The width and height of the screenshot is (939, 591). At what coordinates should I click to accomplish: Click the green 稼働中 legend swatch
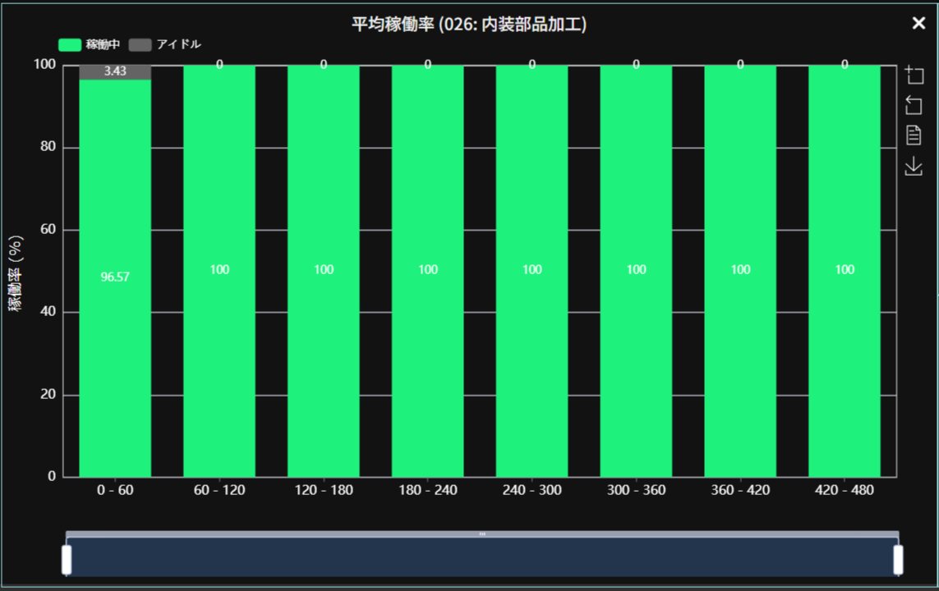70,44
